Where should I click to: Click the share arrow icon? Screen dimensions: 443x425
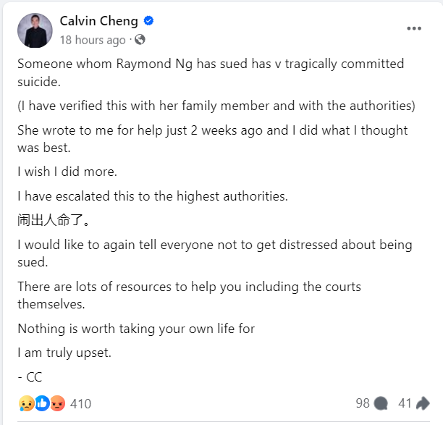(423, 403)
